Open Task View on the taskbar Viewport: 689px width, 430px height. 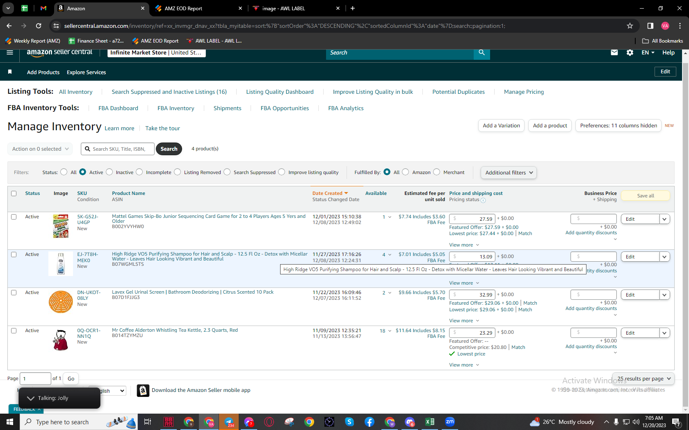coord(148,422)
